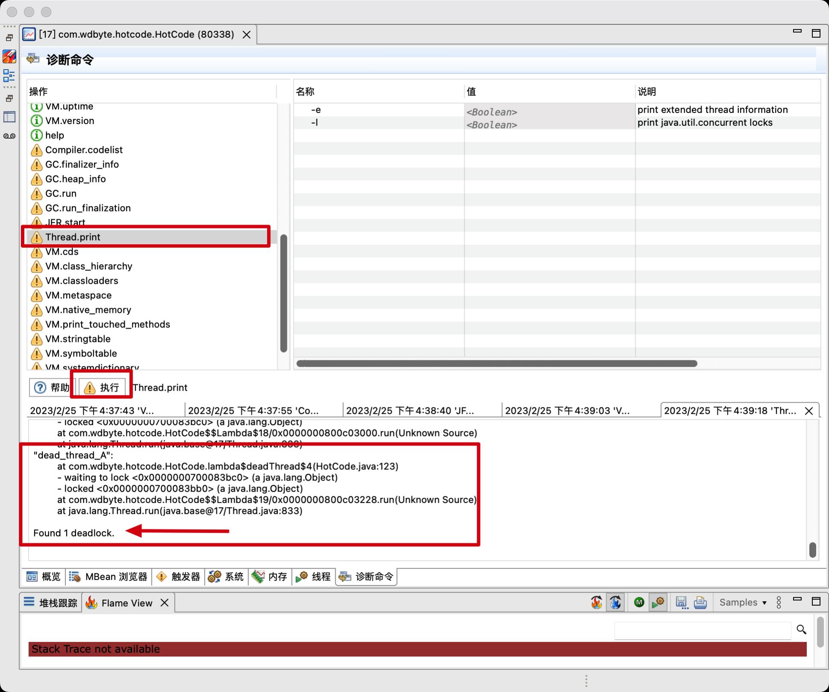Screen dimensions: 829x692
Task: Click the 执行 execute button
Action: tap(102, 388)
